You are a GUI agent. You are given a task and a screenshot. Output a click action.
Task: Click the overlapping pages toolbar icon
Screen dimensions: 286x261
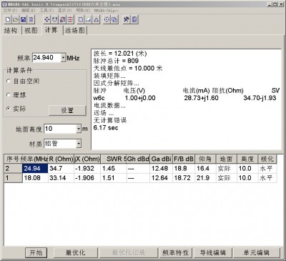tap(114, 19)
